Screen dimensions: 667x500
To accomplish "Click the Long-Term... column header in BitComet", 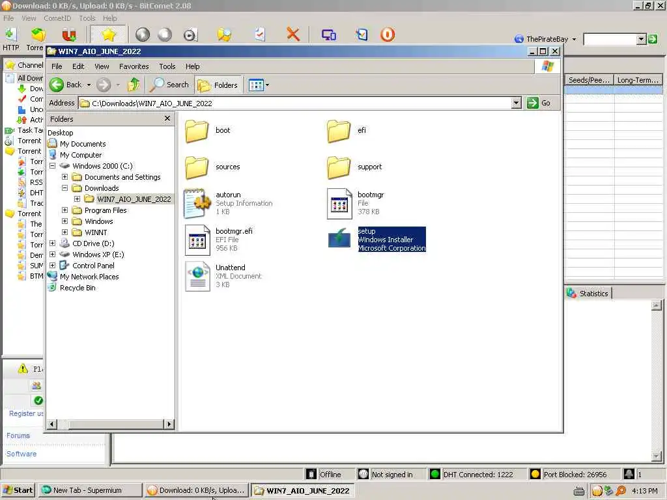I will pyautogui.click(x=638, y=80).
